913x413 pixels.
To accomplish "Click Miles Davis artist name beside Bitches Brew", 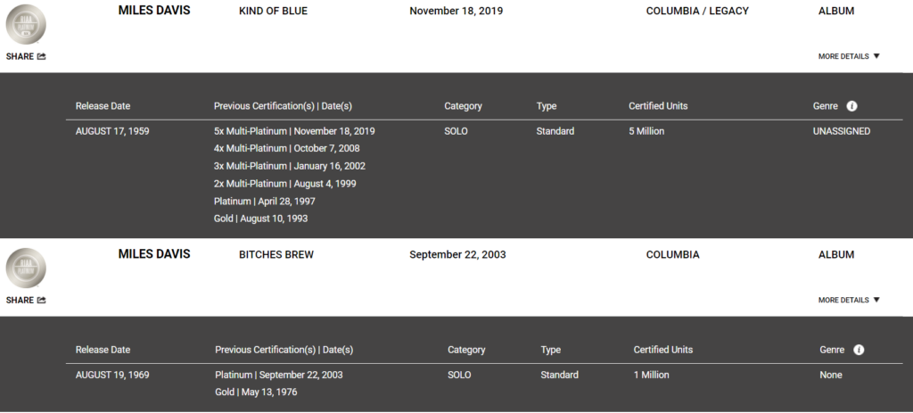I will [154, 254].
